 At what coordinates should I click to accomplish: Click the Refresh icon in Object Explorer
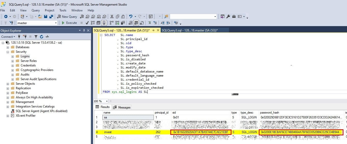click(41, 37)
